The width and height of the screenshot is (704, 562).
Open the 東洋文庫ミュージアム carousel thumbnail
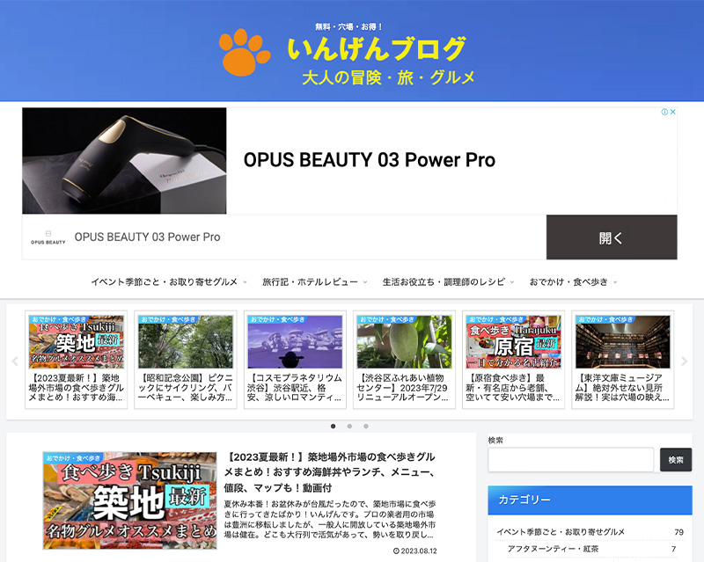pyautogui.click(x=623, y=341)
